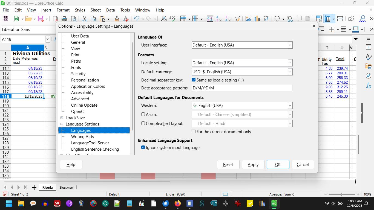Click the Spelling check icon
Image resolution: width=374 pixels, height=210 pixels.
(x=172, y=19)
